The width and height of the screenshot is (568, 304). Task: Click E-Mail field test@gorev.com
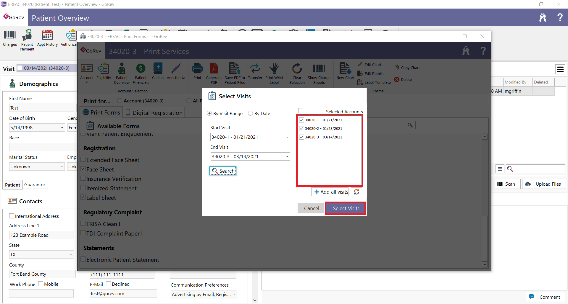point(123,294)
